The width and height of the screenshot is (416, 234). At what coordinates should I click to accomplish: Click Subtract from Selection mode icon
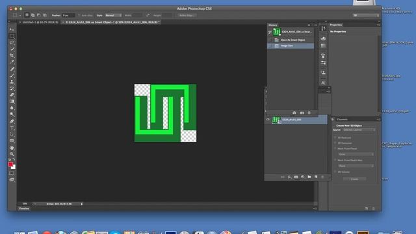tap(39, 15)
